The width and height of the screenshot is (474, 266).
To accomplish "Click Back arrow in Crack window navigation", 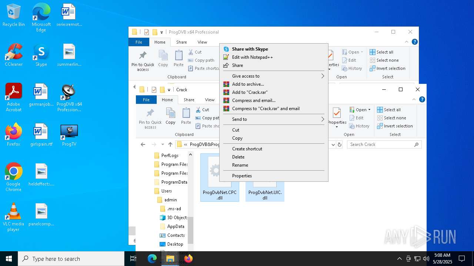I will [143, 144].
